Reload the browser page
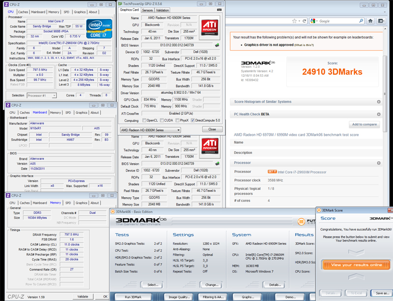Viewport: 393px width, 301px height. tap(306, 21)
